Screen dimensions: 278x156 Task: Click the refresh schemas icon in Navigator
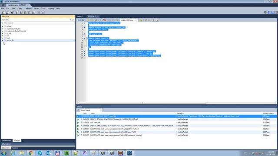70,20
